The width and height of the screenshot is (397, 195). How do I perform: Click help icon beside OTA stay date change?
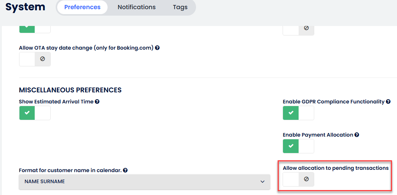pyautogui.click(x=157, y=48)
